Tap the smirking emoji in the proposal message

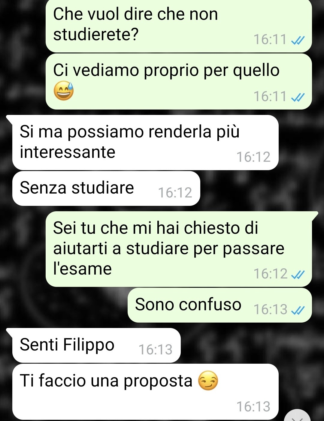tap(208, 381)
